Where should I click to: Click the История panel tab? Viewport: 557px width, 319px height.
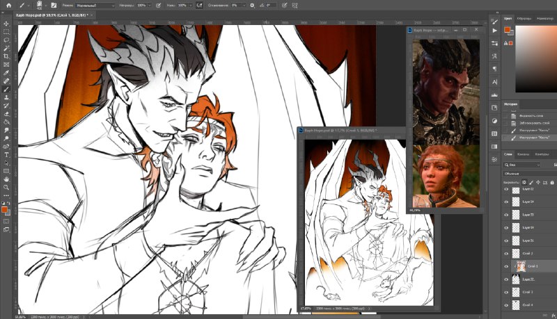coord(511,104)
